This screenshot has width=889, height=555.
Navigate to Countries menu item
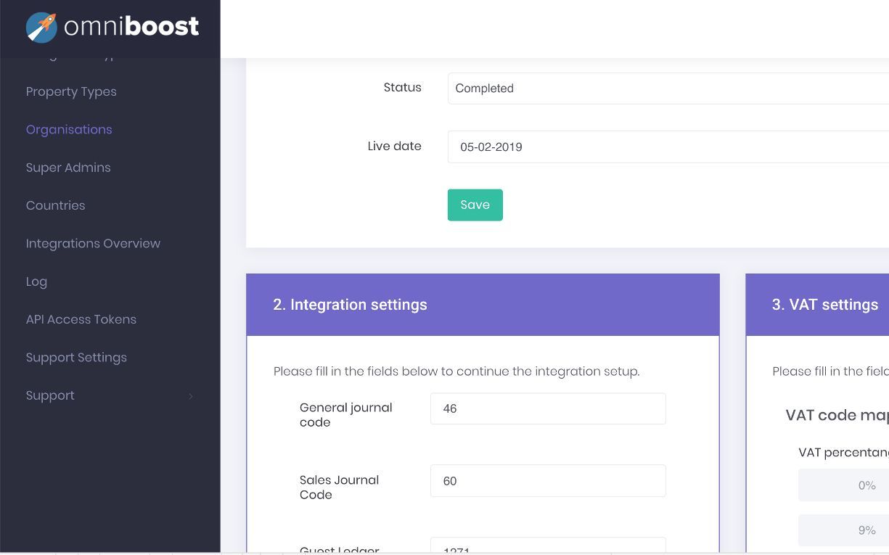(55, 205)
